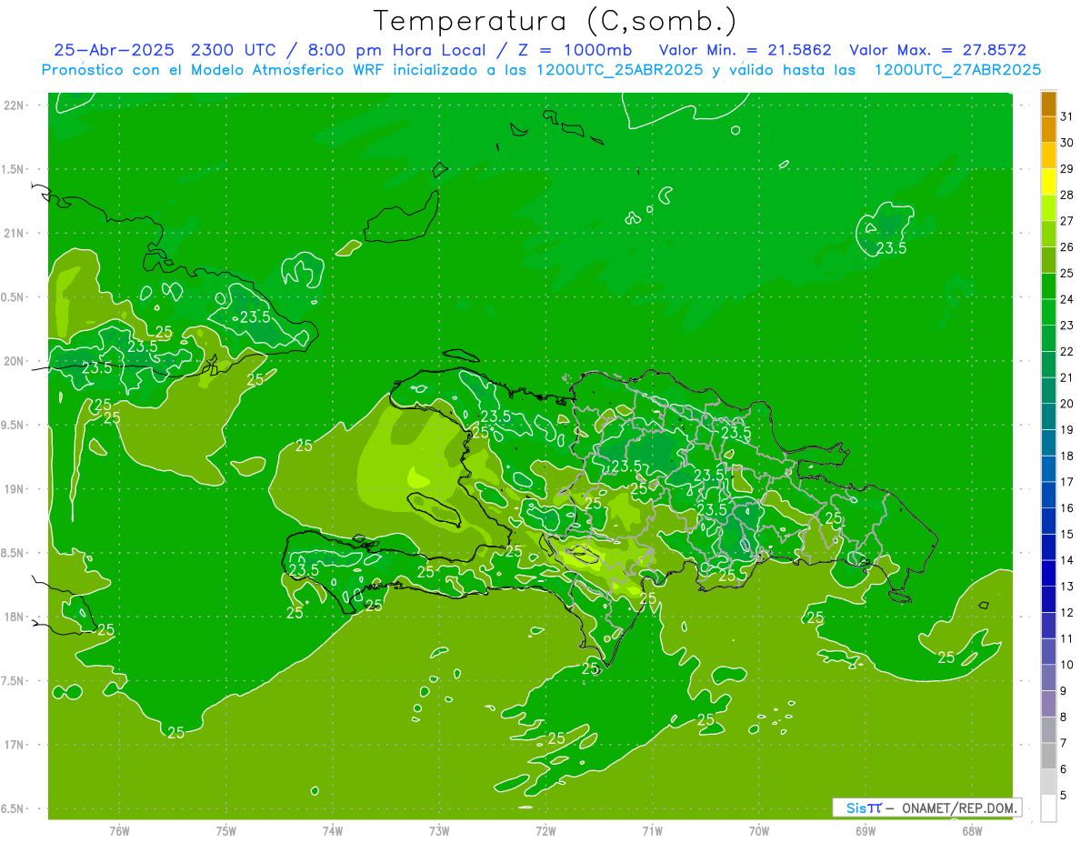This screenshot has height=843, width=1091.
Task: Click the purple color bar segment between 9 and 10
Action: pyautogui.click(x=1048, y=677)
